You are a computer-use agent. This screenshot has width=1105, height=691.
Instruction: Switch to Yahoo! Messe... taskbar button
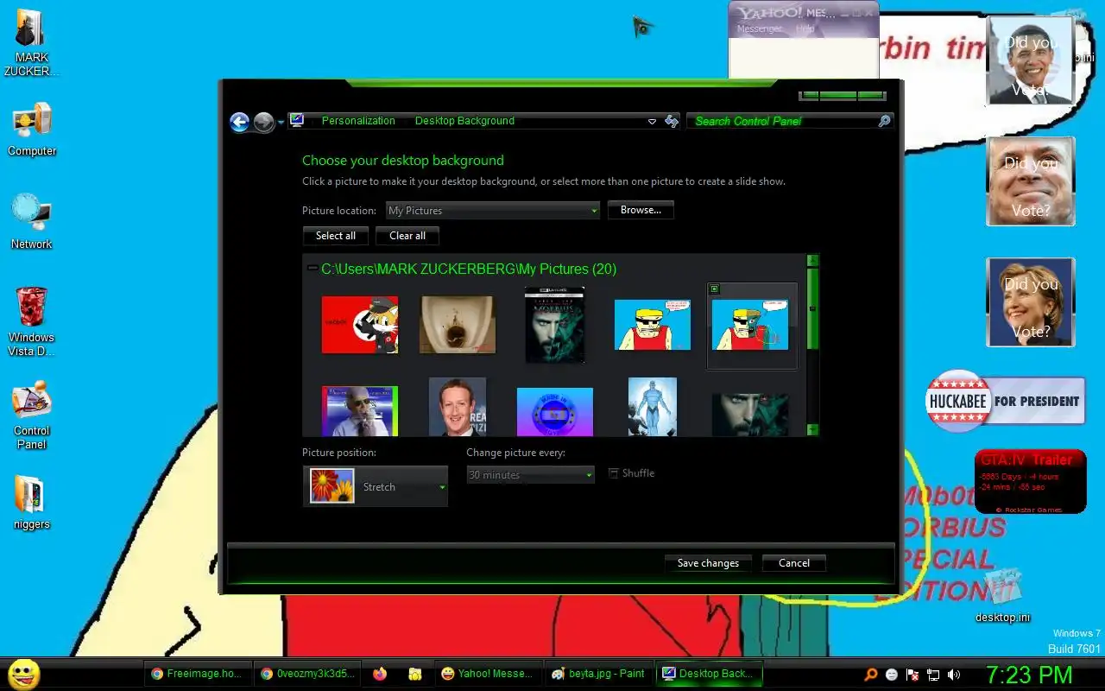[x=488, y=674]
